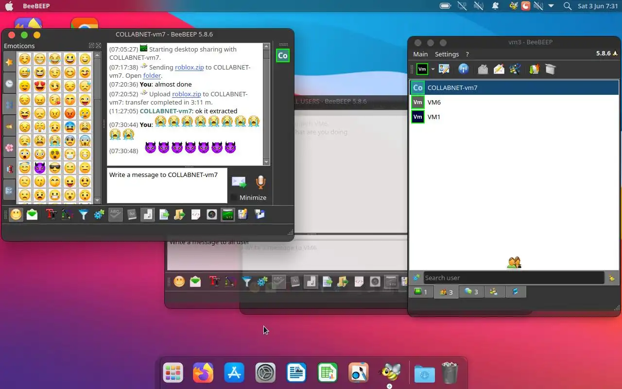
Task: Click the code snippet icon in COLLABNET chat toolbar
Action: click(196, 214)
